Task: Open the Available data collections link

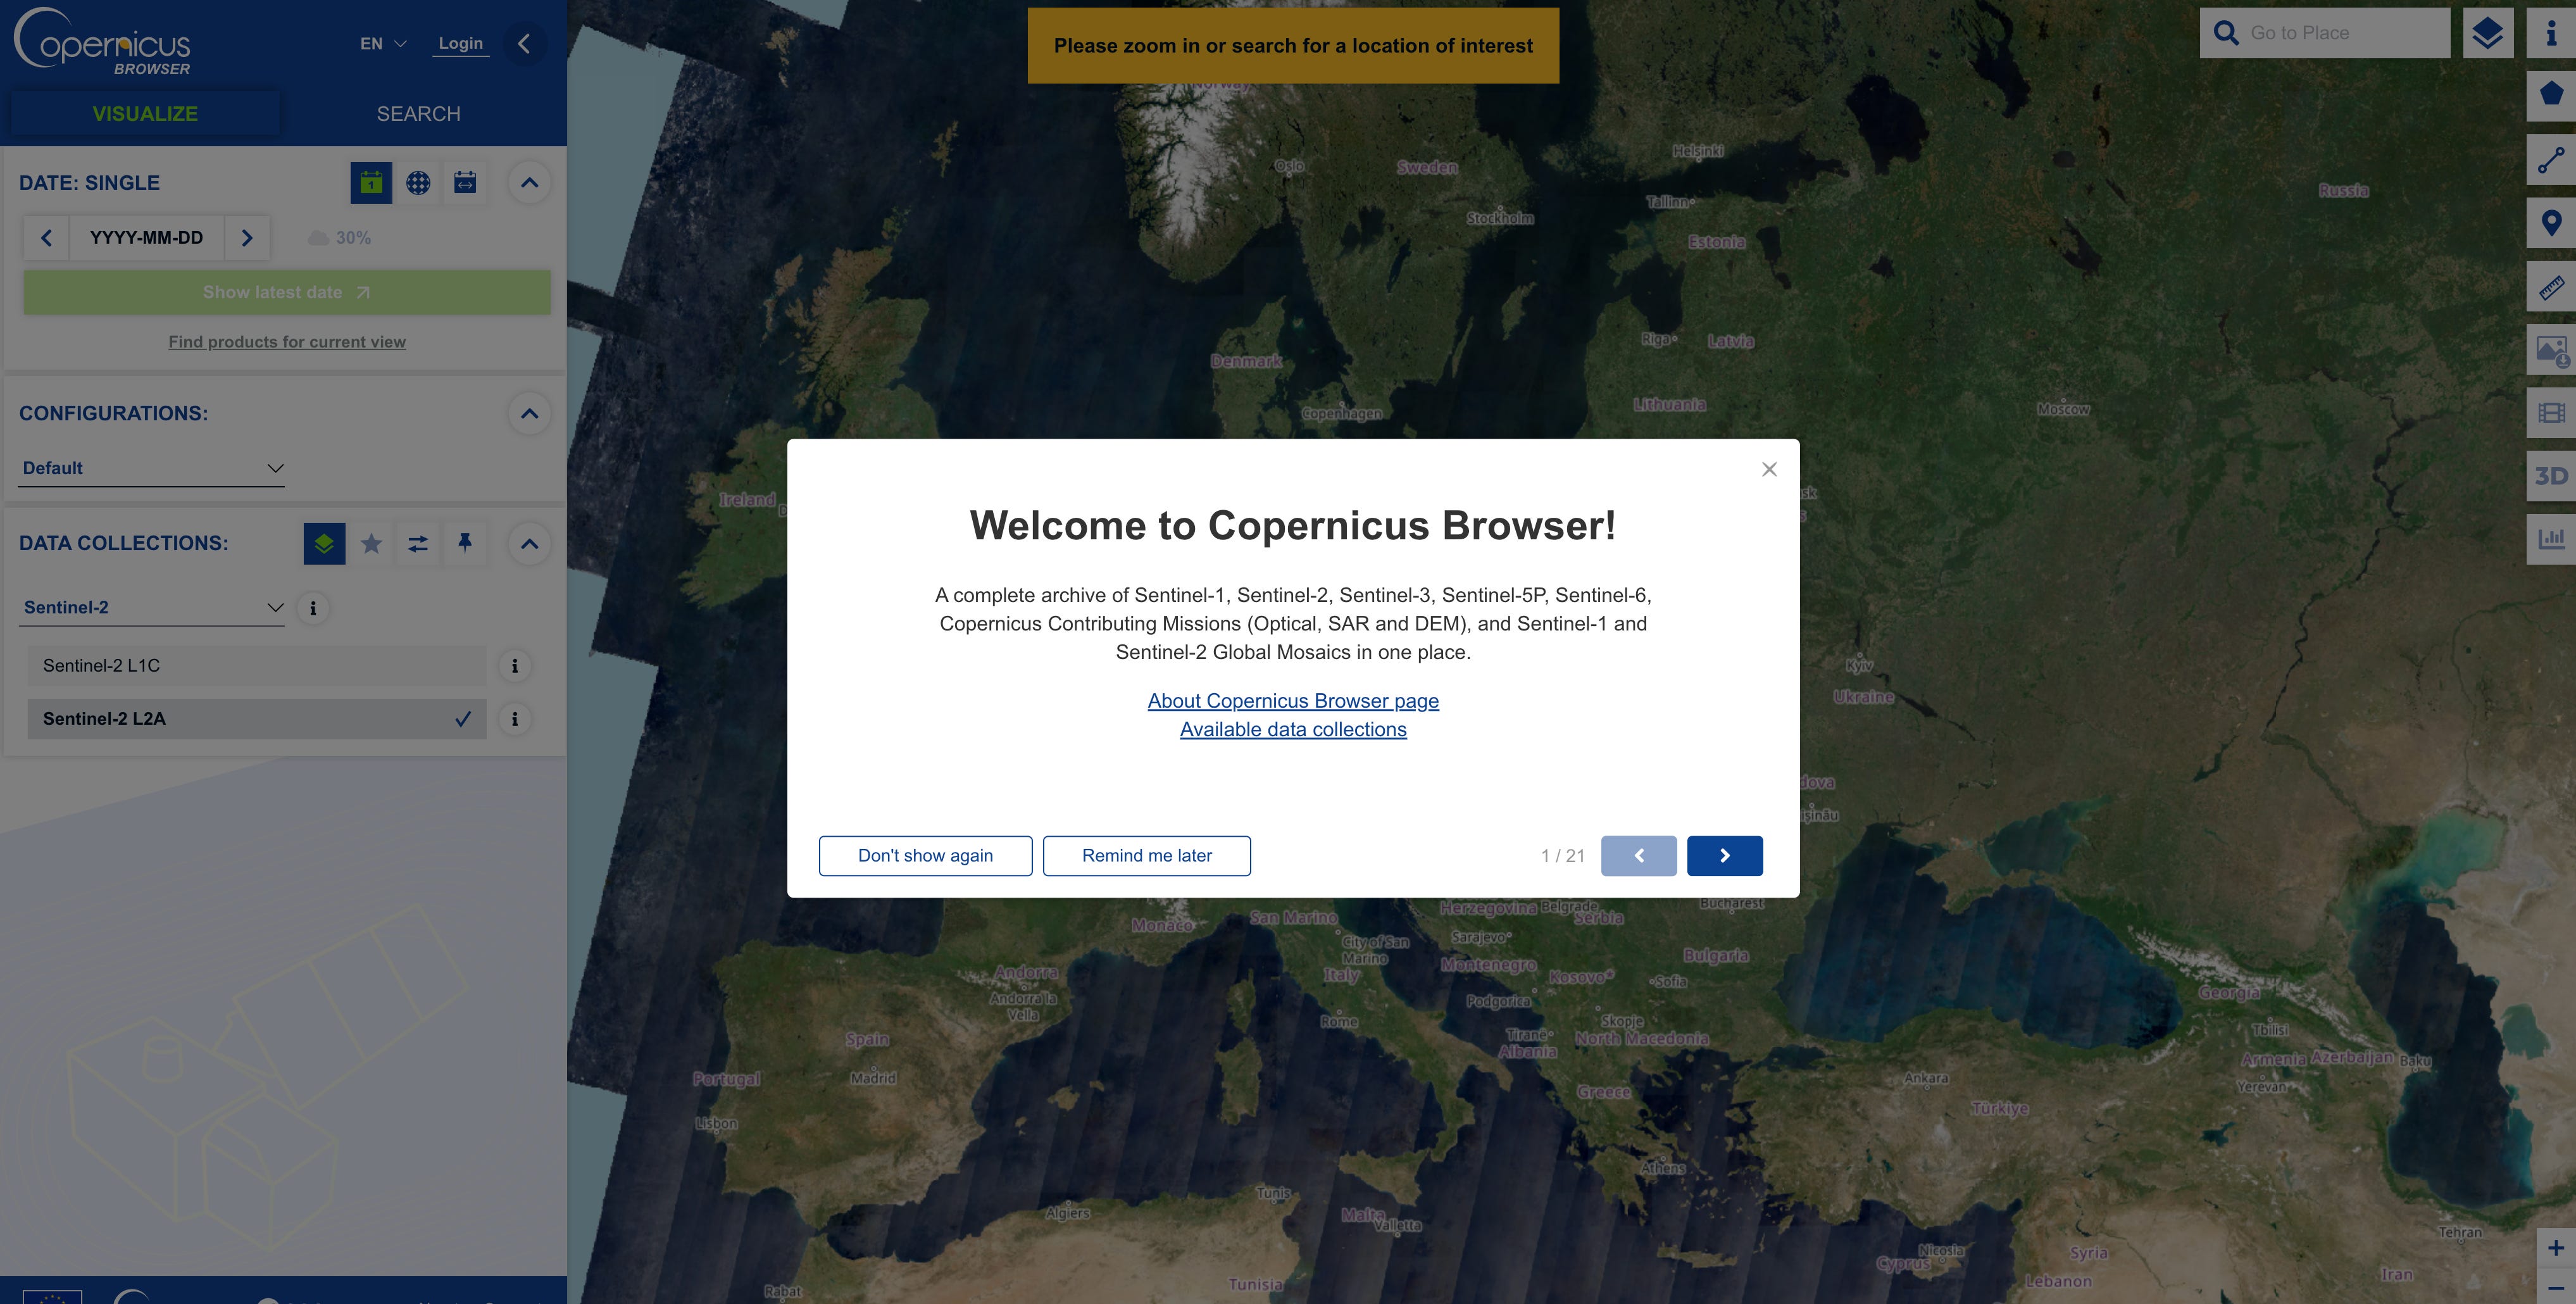Action: click(1292, 729)
